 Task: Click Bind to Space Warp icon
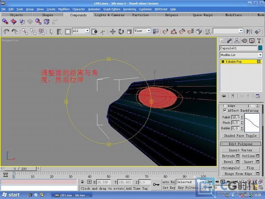coord(42,31)
